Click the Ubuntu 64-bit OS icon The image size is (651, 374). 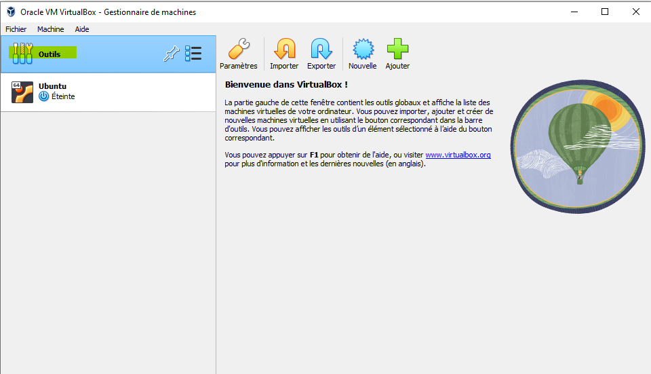click(x=22, y=92)
